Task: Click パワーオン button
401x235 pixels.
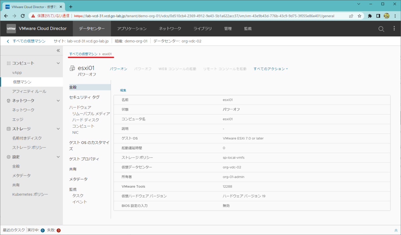Action: click(119, 69)
